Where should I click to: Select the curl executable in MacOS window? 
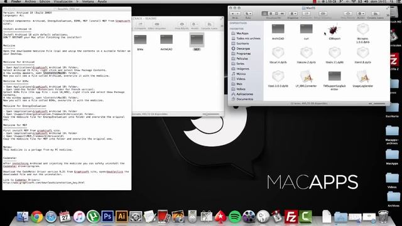pos(306,29)
